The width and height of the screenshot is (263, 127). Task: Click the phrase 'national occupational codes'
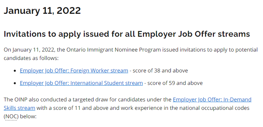pyautogui.click(x=213, y=108)
